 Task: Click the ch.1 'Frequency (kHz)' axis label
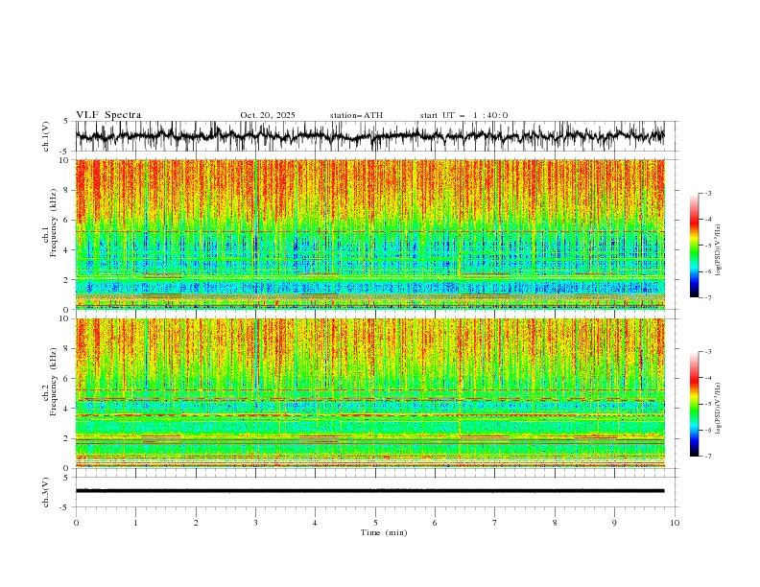pos(54,223)
